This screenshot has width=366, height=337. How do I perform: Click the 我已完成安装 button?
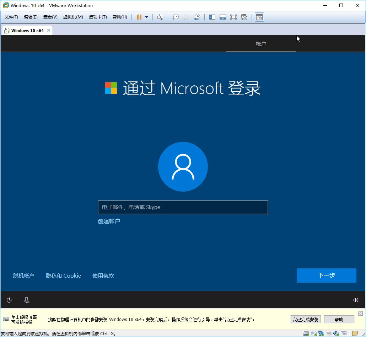tap(305, 319)
